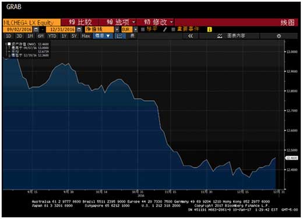
Task: Select the 6M range tab
Action: tap(40, 36)
